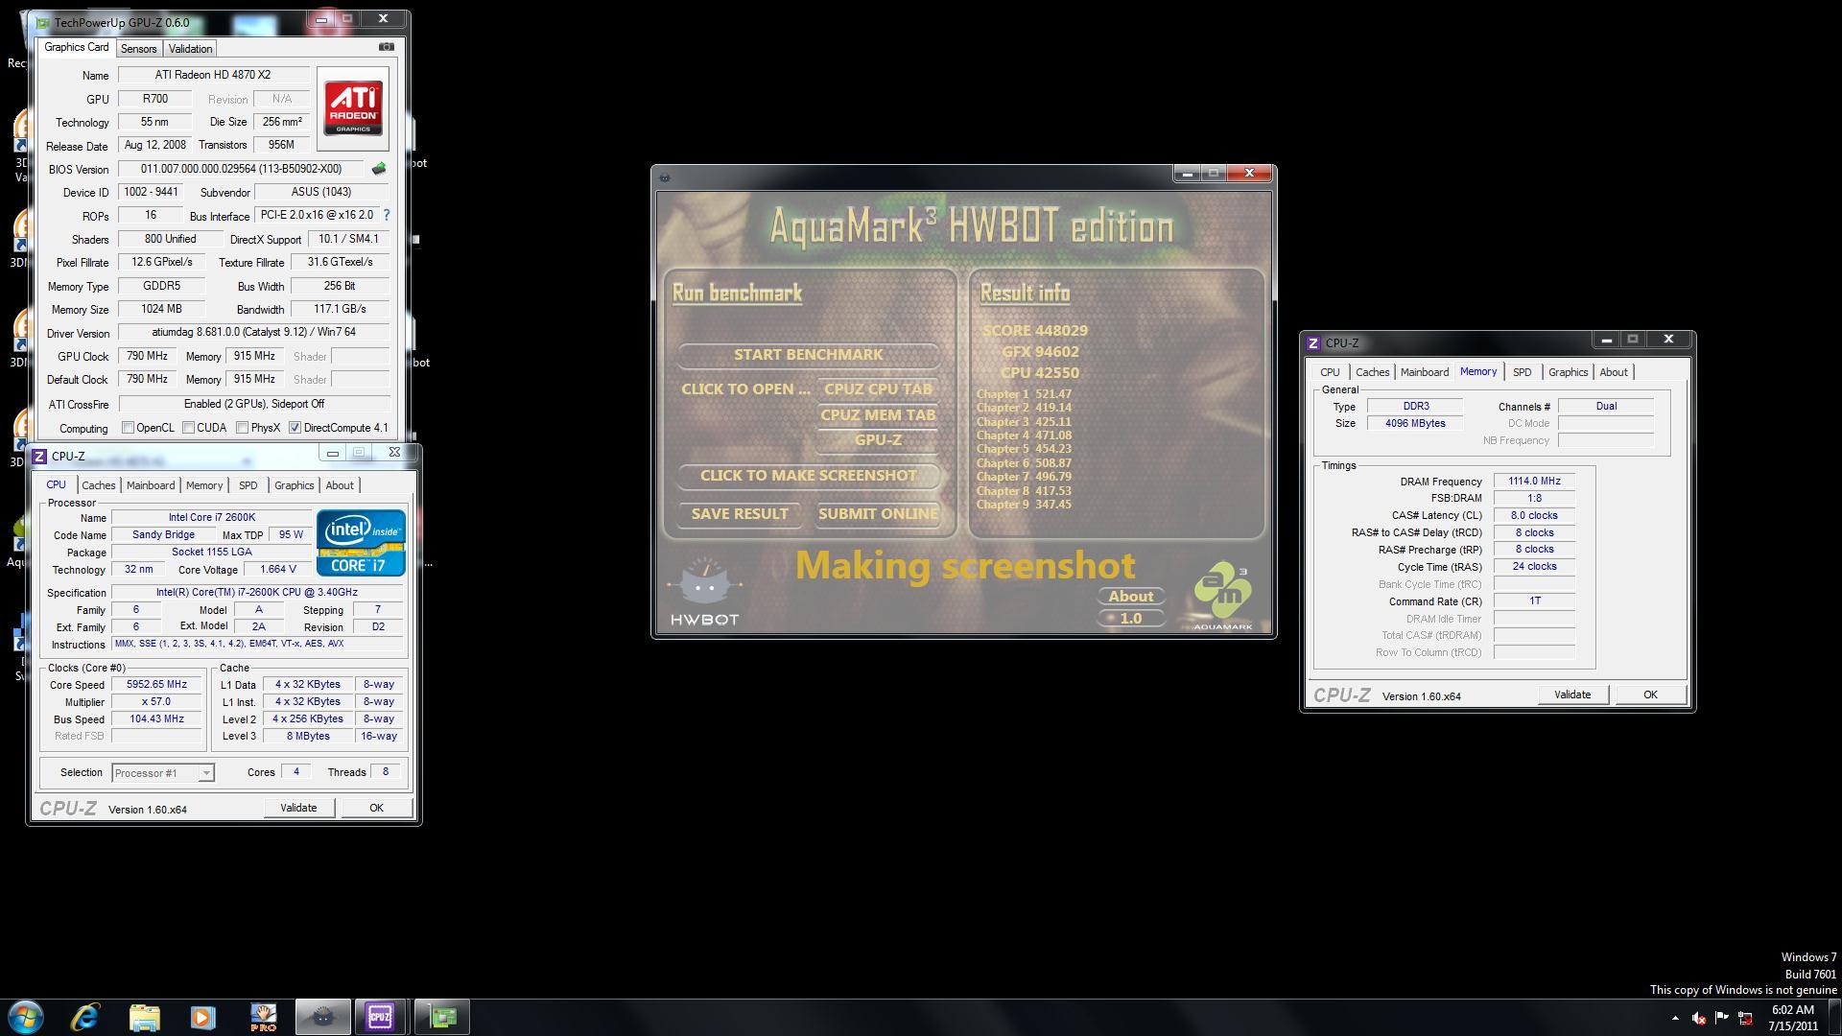The height and width of the screenshot is (1036, 1842).
Task: Open SPD tab in right CPU-Z window
Action: point(1523,372)
